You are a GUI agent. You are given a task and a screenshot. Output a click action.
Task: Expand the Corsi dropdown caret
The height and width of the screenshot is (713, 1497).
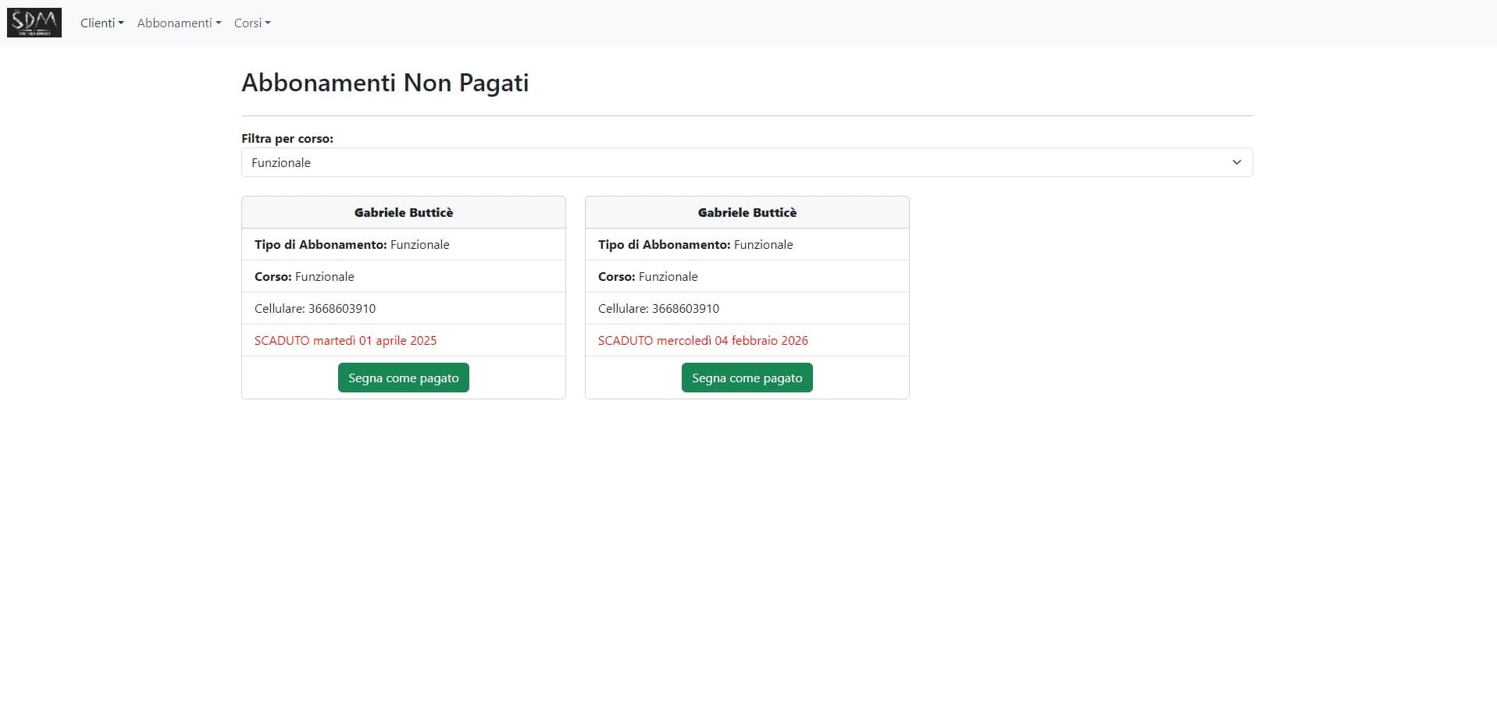pos(267,23)
